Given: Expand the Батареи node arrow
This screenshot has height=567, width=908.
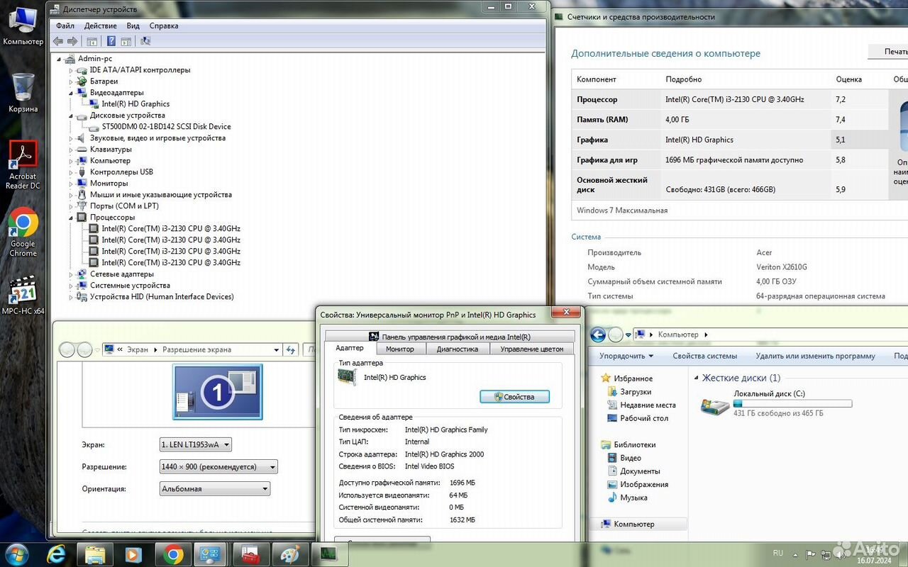Looking at the screenshot, I should pos(71,82).
